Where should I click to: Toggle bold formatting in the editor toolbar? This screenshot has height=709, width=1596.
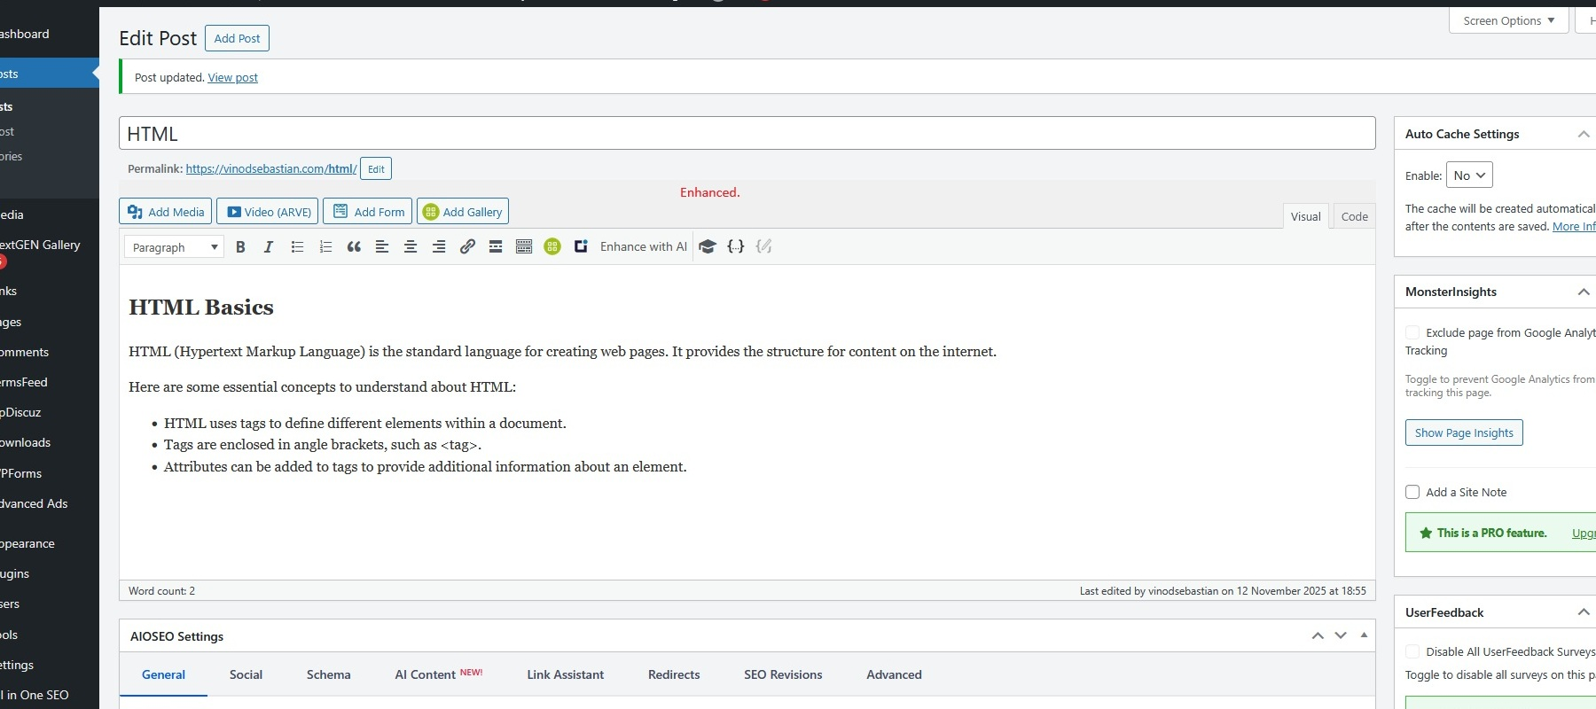pyautogui.click(x=240, y=247)
